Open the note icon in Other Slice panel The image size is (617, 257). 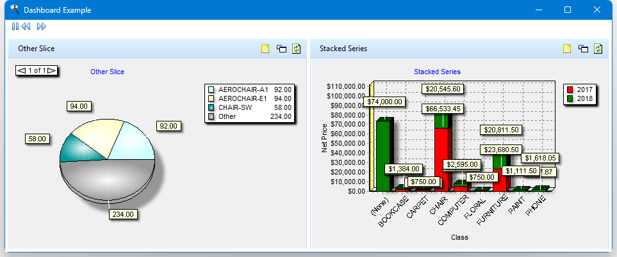(x=265, y=49)
